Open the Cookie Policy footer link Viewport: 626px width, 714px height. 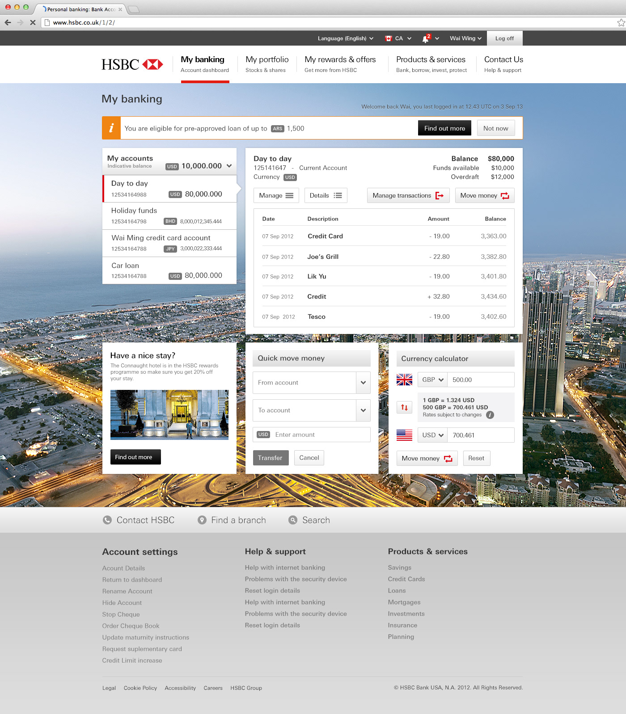point(140,688)
